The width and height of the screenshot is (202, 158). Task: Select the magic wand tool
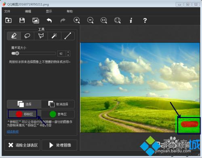point(54,36)
